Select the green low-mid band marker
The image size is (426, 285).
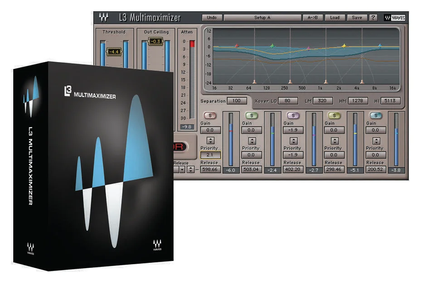[x=272, y=46]
